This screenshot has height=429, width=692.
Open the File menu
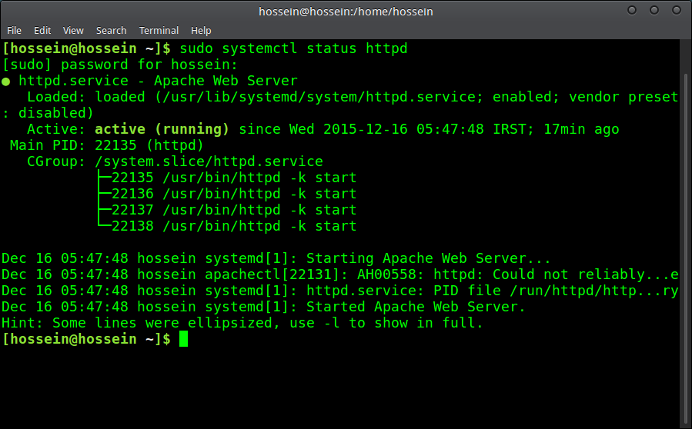pos(14,31)
